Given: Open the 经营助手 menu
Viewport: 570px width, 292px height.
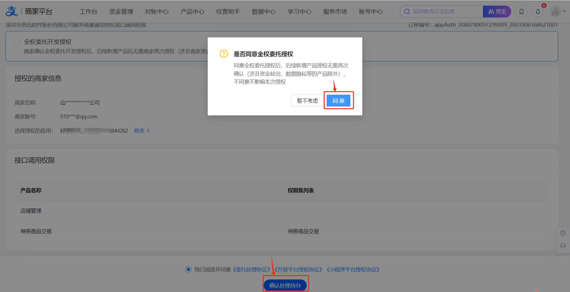Looking at the screenshot, I should (x=228, y=12).
